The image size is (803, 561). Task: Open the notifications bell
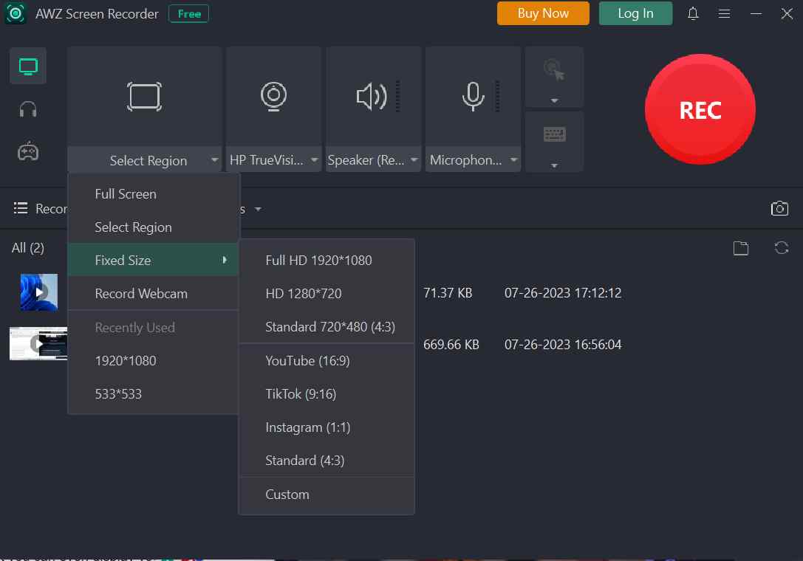coord(693,13)
